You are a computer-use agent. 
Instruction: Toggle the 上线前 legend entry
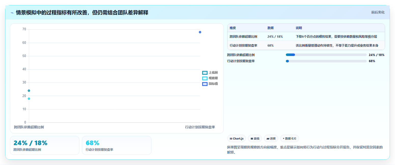[210, 73]
